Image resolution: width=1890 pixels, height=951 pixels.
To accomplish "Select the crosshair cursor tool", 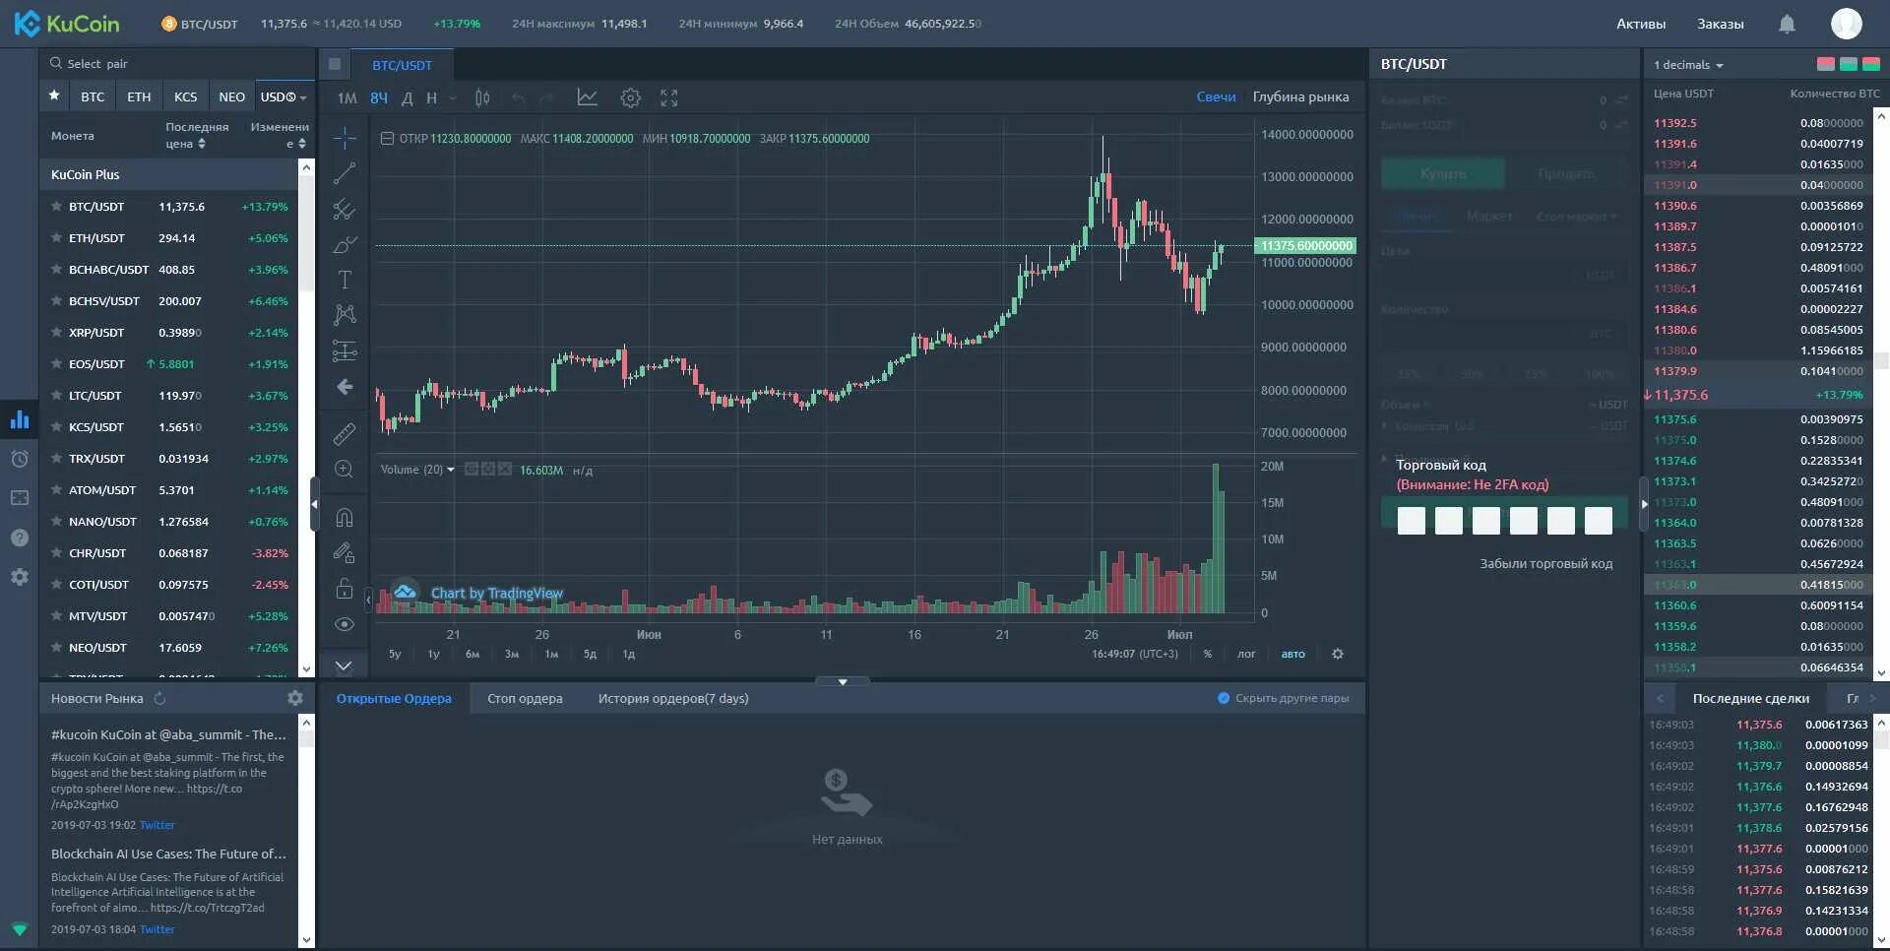I will 345,138.
